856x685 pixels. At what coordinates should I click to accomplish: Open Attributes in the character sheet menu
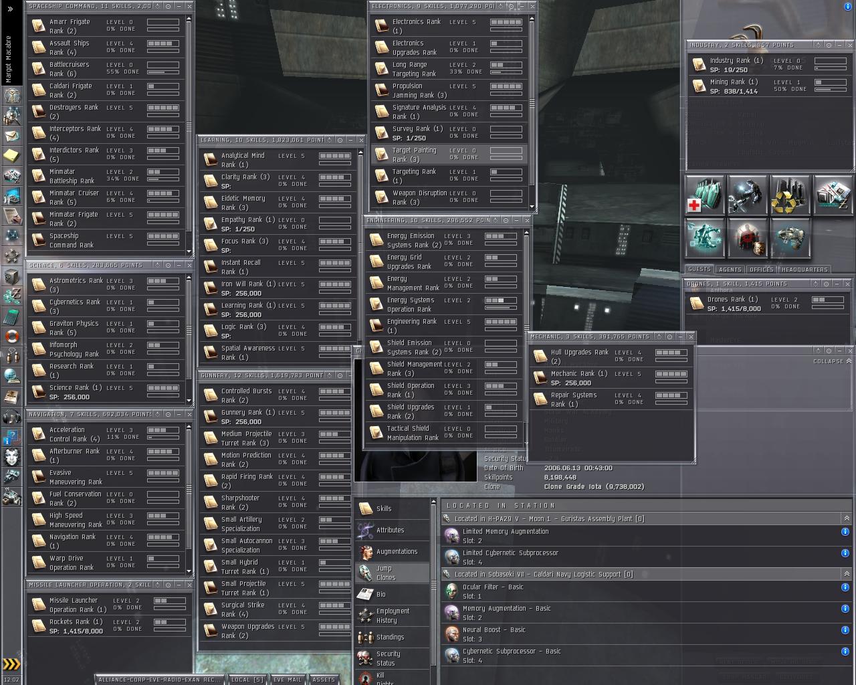(x=393, y=530)
